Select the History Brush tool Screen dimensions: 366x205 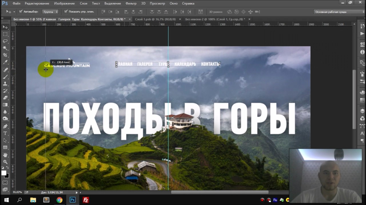point(5,91)
